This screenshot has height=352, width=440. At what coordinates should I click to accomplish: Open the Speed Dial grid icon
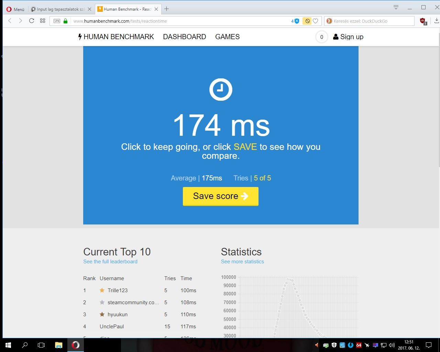[43, 21]
